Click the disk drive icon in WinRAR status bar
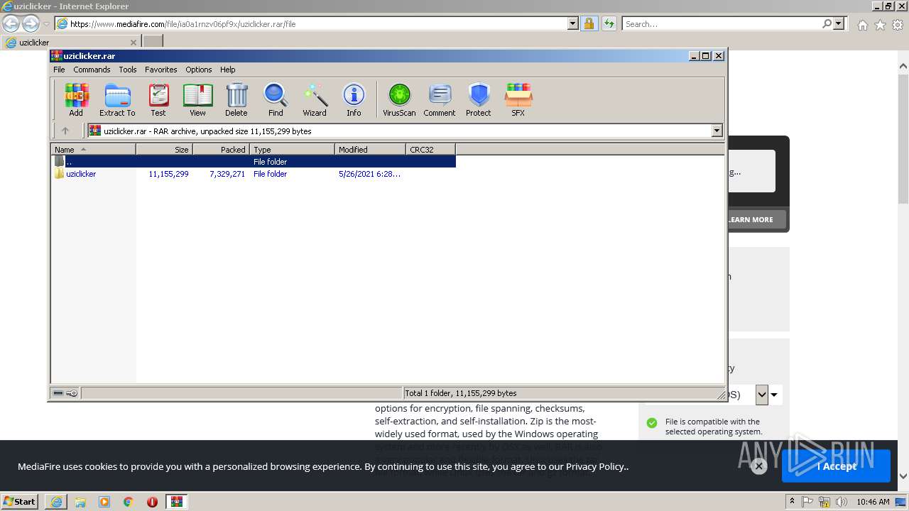909x511 pixels. pyautogui.click(x=59, y=393)
